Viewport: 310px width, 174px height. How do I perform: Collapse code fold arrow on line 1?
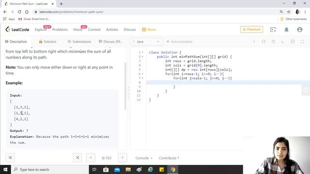[142, 53]
